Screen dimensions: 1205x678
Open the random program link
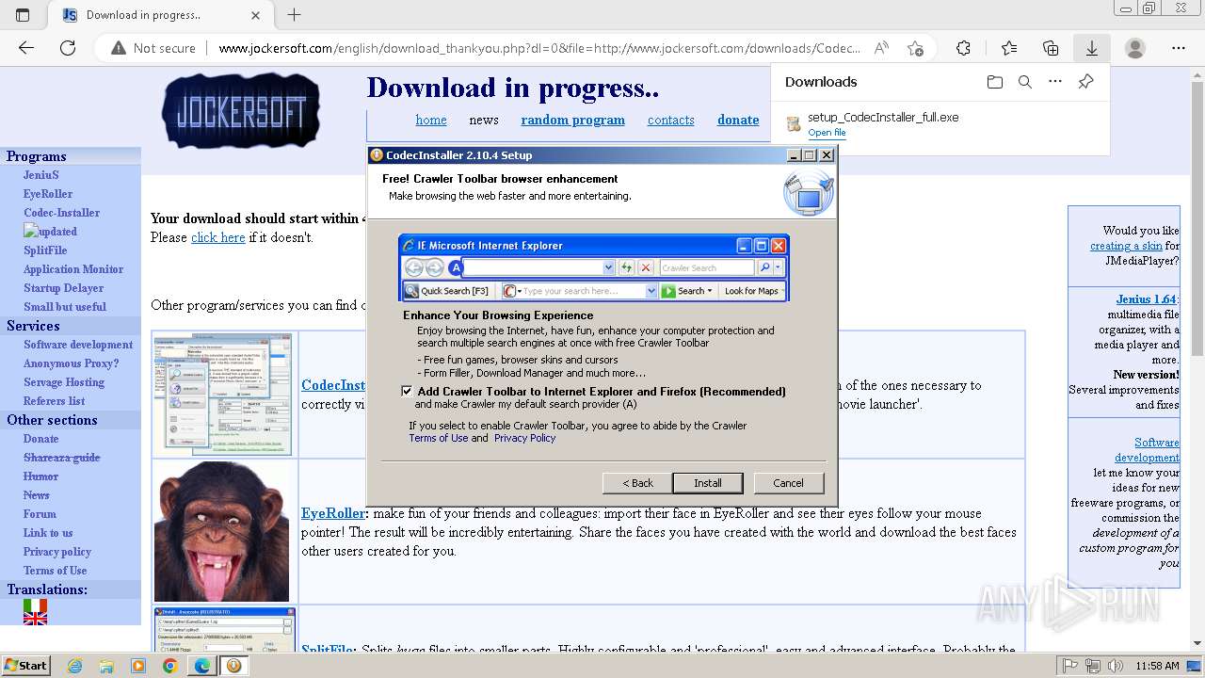(x=572, y=120)
